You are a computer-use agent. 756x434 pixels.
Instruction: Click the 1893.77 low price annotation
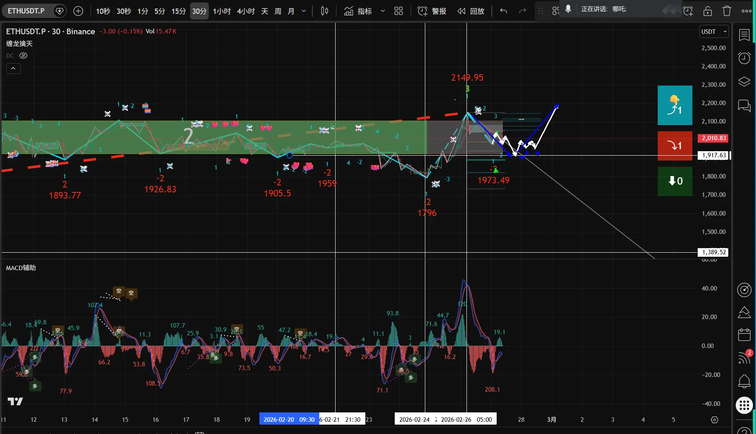point(65,195)
